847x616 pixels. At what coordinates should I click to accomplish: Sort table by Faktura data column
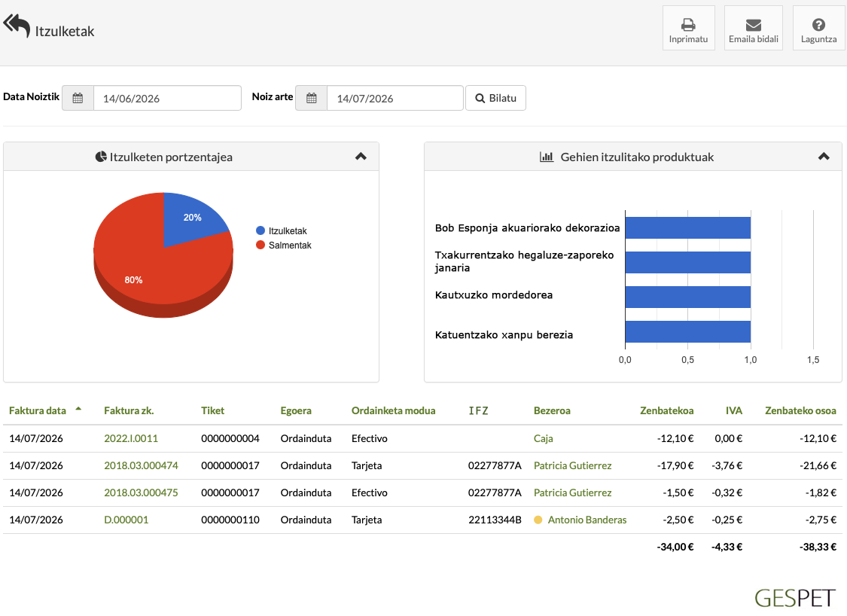pyautogui.click(x=38, y=410)
